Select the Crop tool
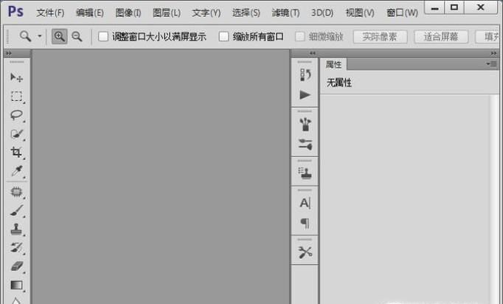503x304 pixels. (17, 152)
